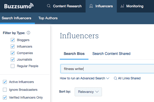Click the Content Research magnifier icon

pos(49,6)
